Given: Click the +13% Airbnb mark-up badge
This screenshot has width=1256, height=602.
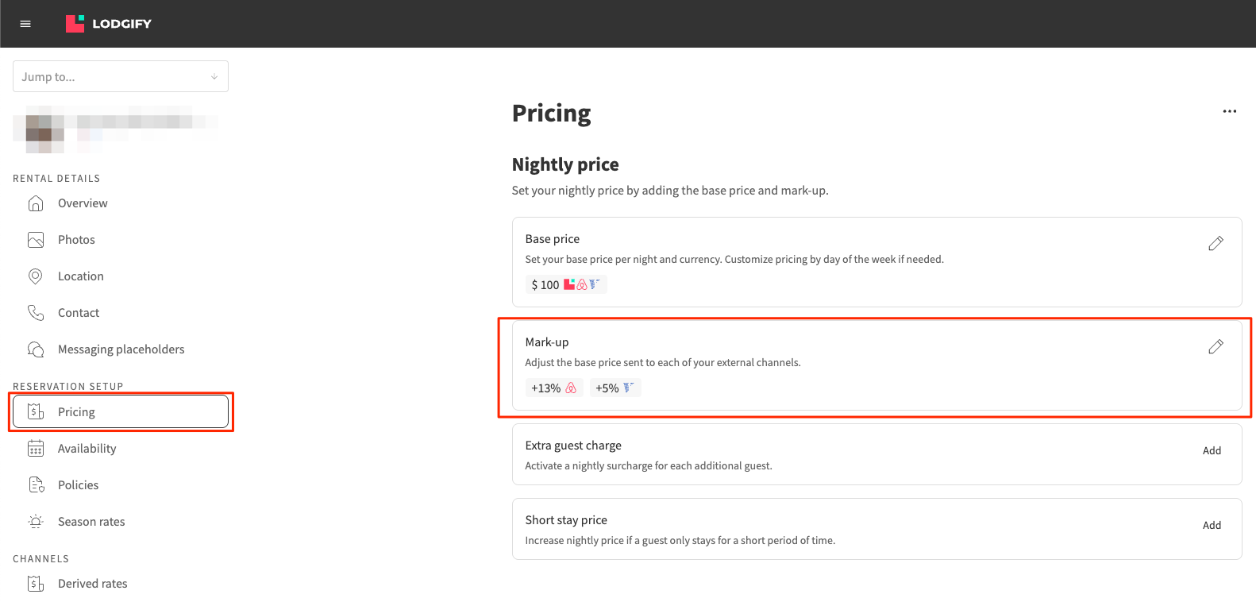Looking at the screenshot, I should coord(554,388).
